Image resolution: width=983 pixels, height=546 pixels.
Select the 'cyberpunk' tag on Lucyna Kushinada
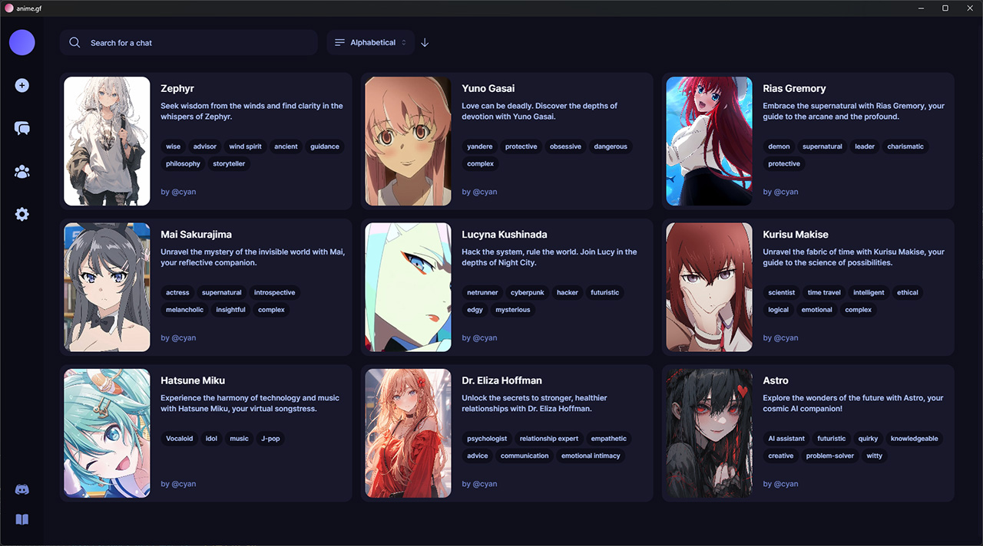(x=527, y=292)
